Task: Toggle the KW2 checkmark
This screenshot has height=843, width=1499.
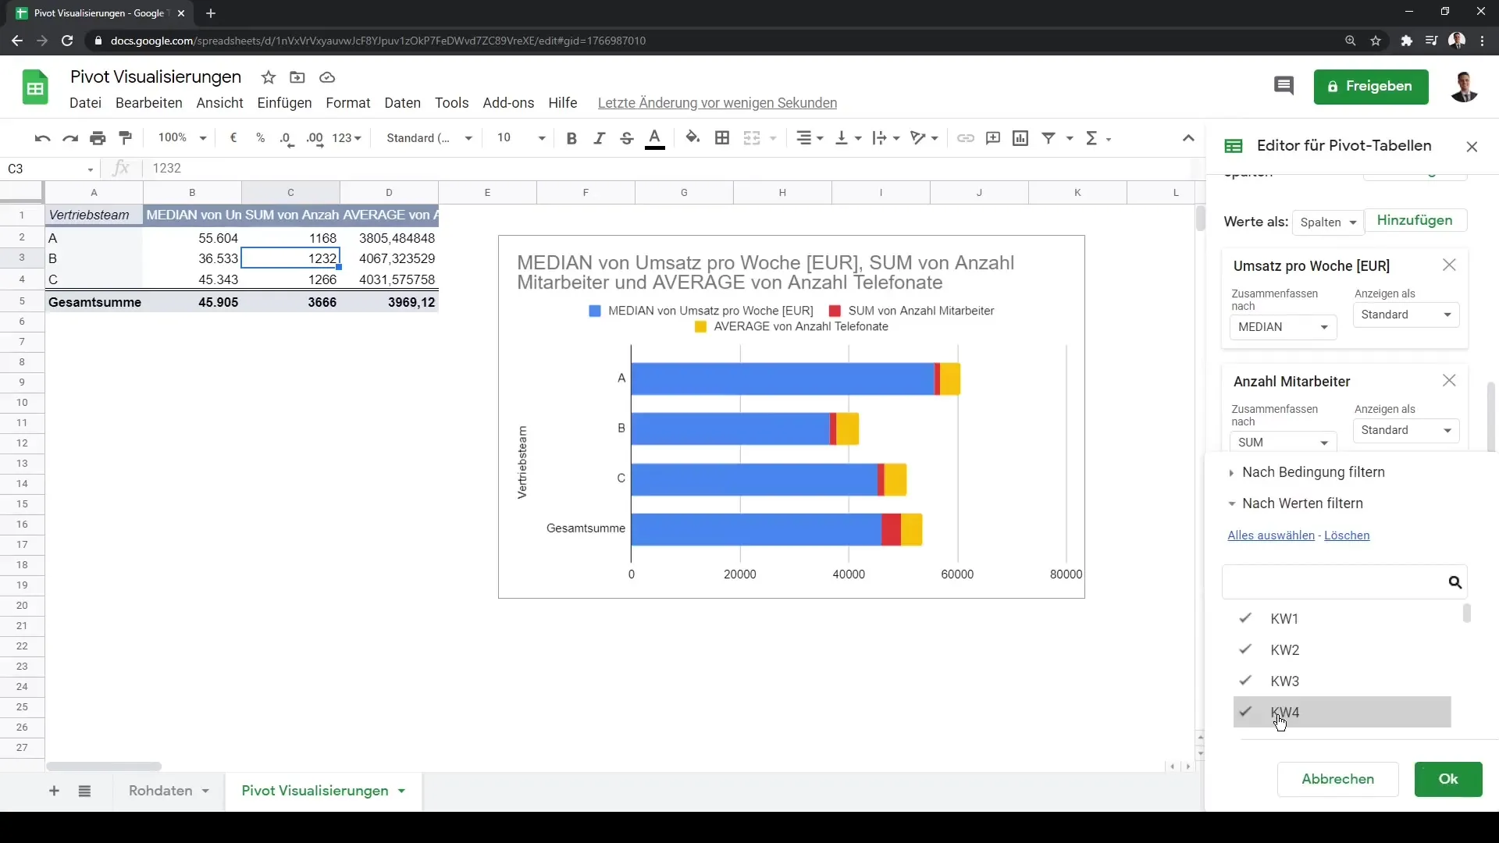Action: tap(1245, 649)
